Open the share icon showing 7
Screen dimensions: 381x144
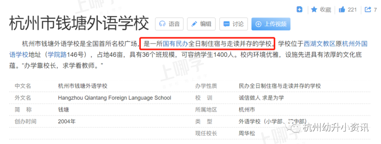pyautogui.click(x=371, y=10)
